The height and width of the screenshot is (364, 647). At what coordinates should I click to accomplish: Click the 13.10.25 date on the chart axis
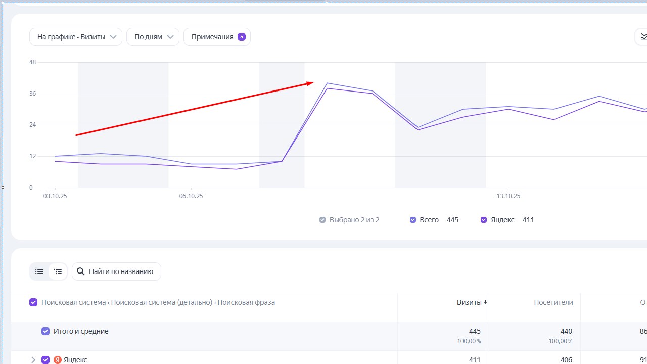(508, 196)
